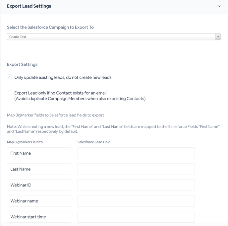Click Salesforce Lead Field for First Name

[136, 153]
